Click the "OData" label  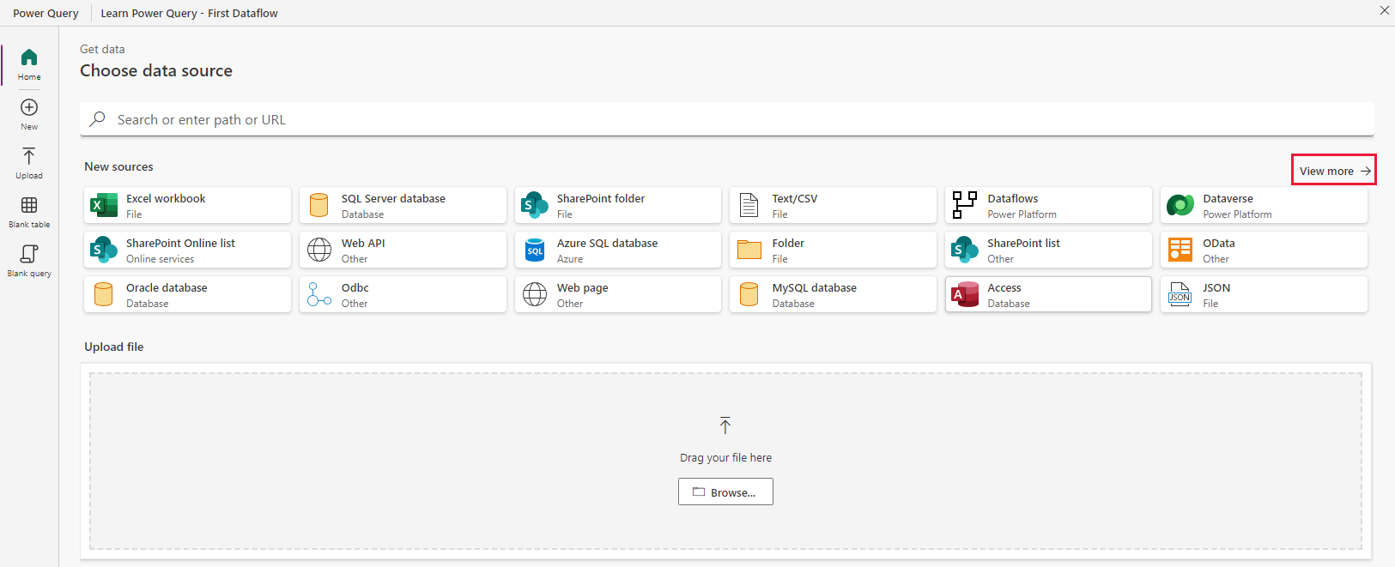(x=1219, y=243)
